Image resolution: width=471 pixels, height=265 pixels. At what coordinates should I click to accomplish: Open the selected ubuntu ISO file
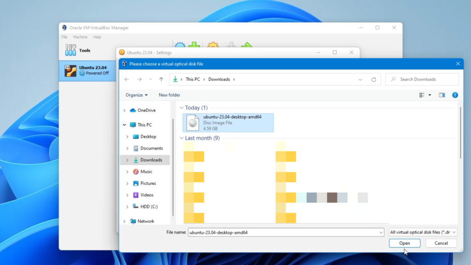404,243
